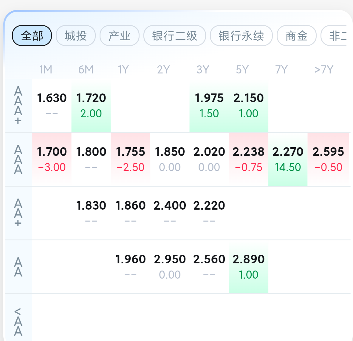Choose the 商金 tab
The height and width of the screenshot is (341, 353).
tap(296, 36)
